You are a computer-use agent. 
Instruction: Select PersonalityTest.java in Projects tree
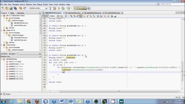point(21,38)
